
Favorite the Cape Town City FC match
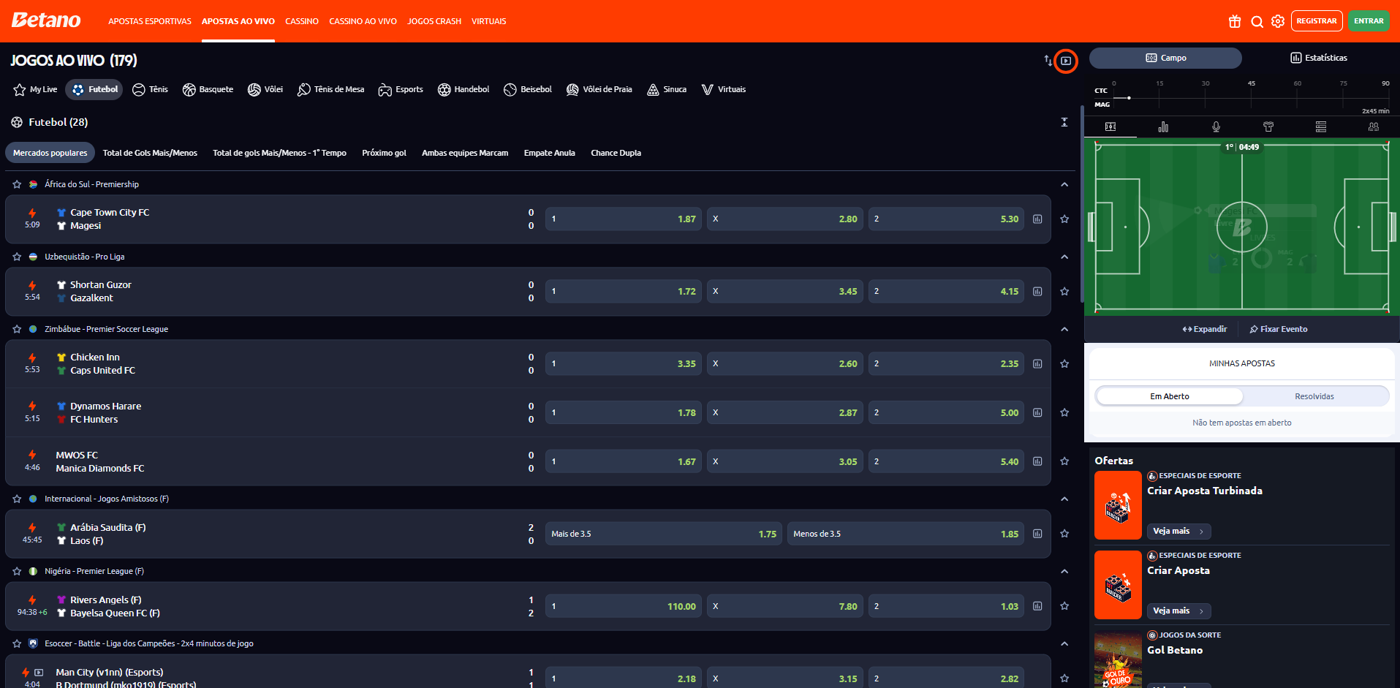click(1064, 219)
